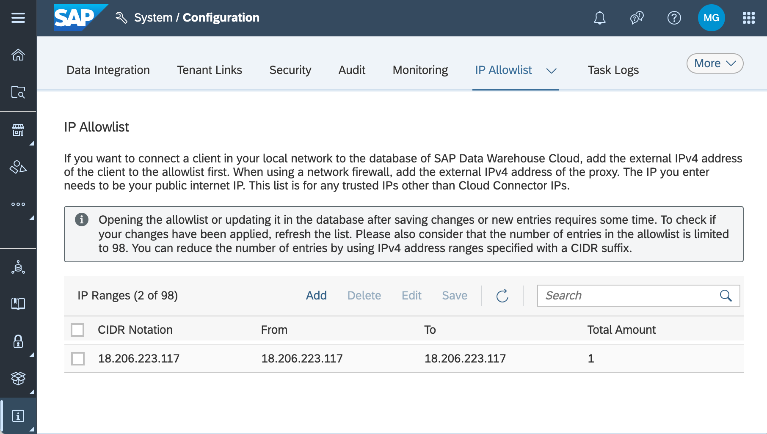The height and width of the screenshot is (434, 767).
Task: Open the Repository Explorer sidebar icon
Action: click(x=18, y=92)
